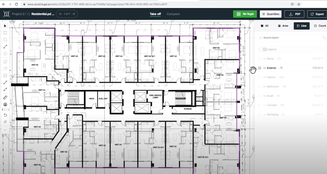Filter layers by Count
This screenshot has width=327, height=174.
point(320,26)
